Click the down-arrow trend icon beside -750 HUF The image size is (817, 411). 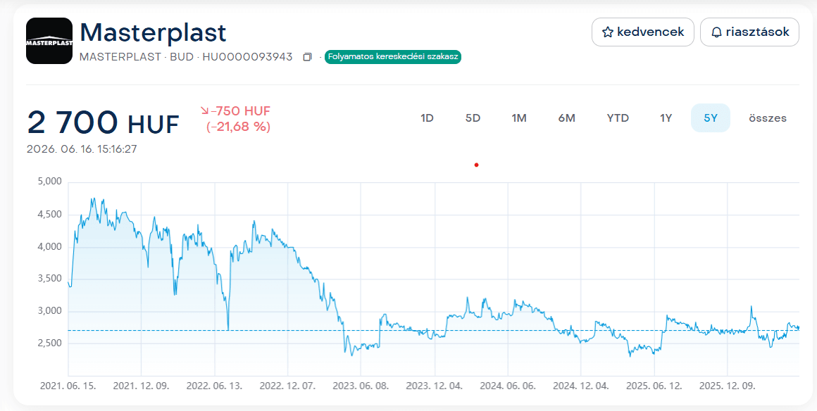[x=204, y=111]
